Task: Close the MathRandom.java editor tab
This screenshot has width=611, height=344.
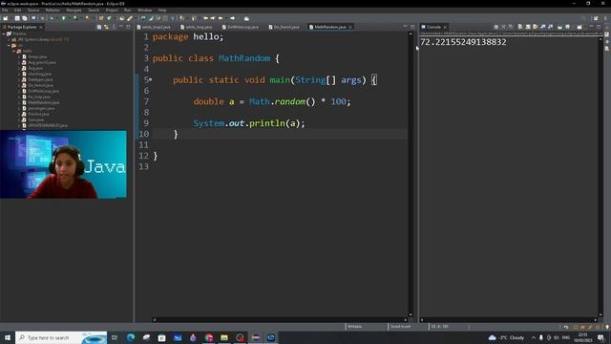Action: click(350, 27)
